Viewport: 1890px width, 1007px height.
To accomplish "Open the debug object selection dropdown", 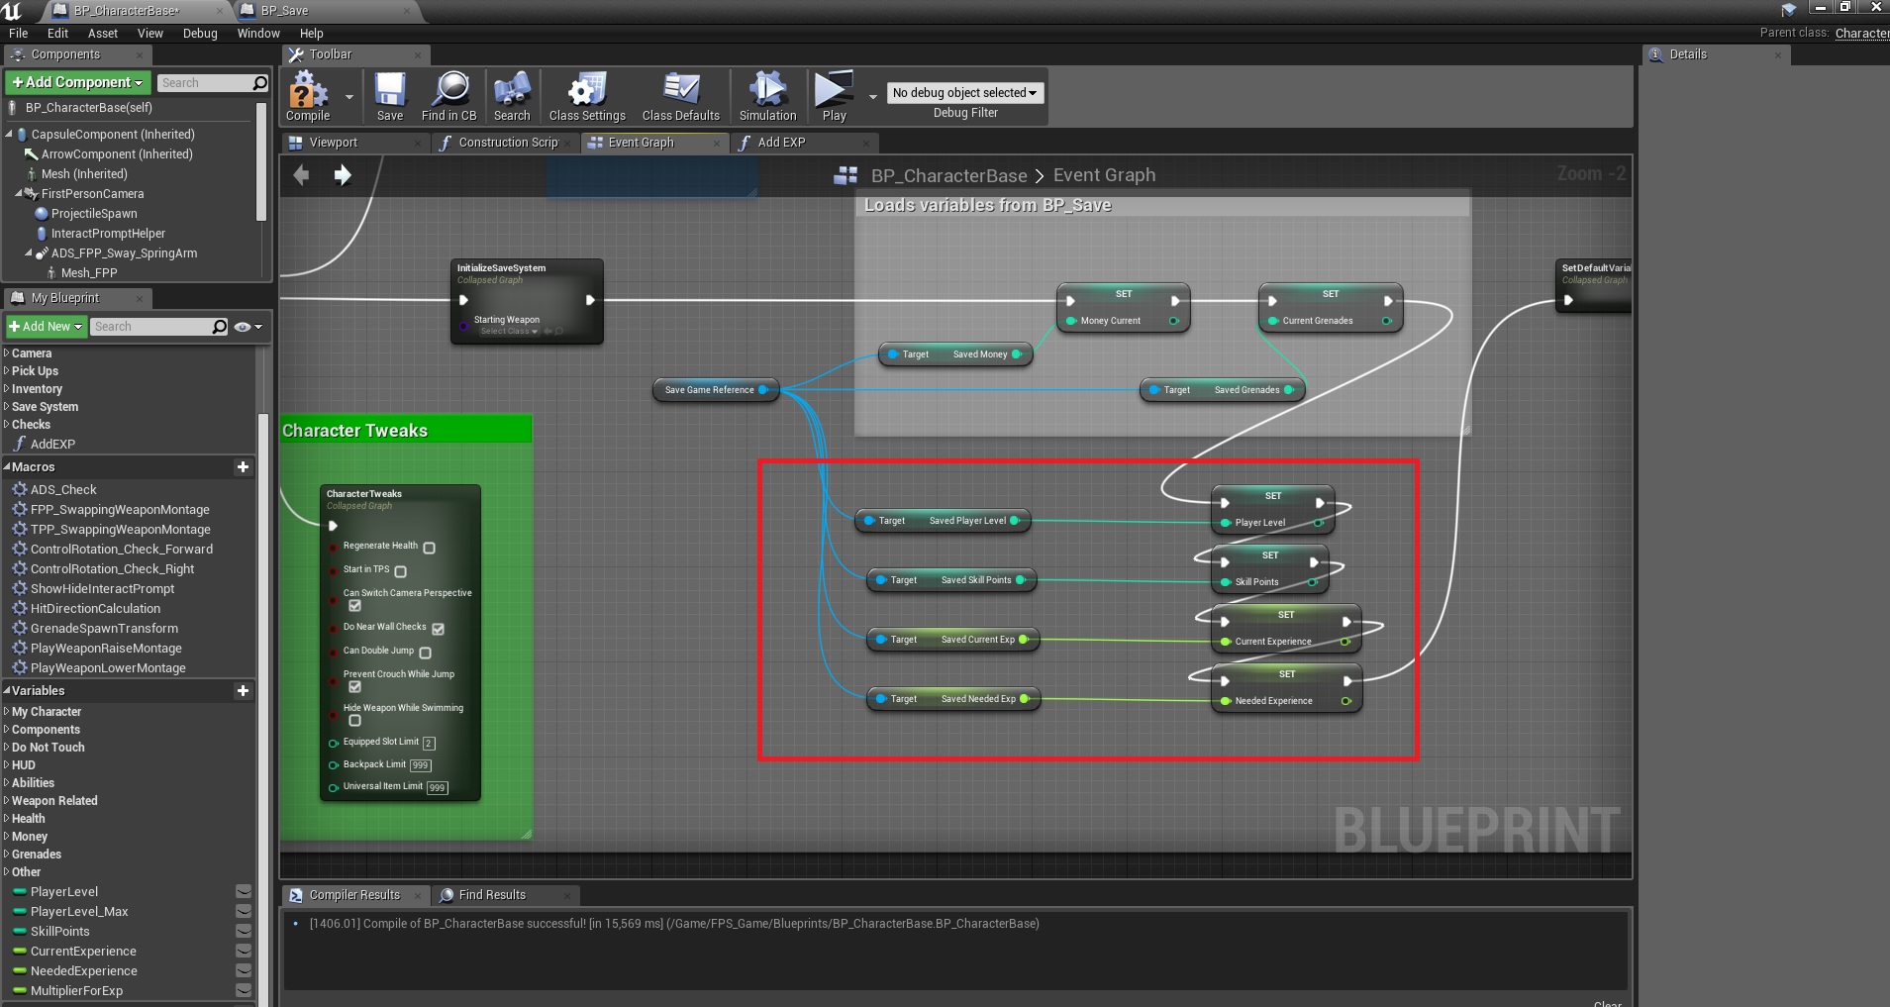I will 964,93.
